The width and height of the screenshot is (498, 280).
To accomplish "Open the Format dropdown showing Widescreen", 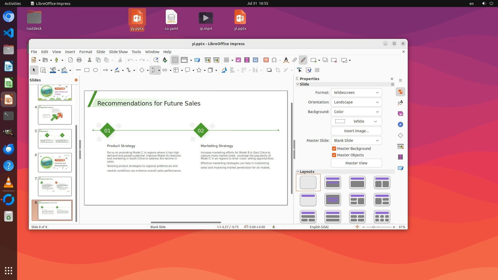I will [356, 93].
